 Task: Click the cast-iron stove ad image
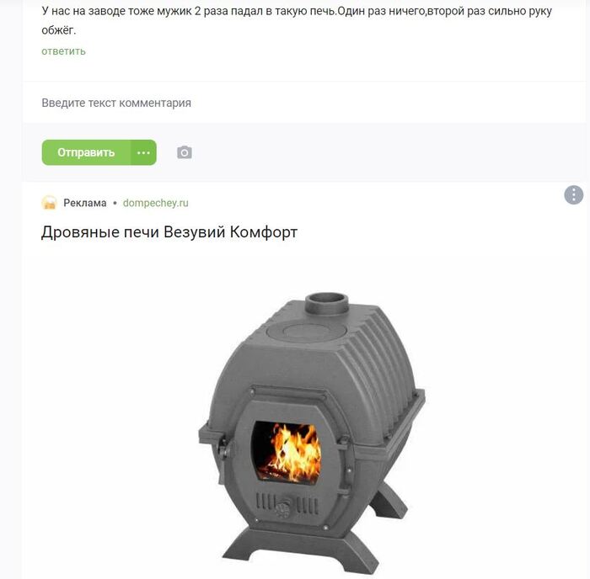(312, 433)
